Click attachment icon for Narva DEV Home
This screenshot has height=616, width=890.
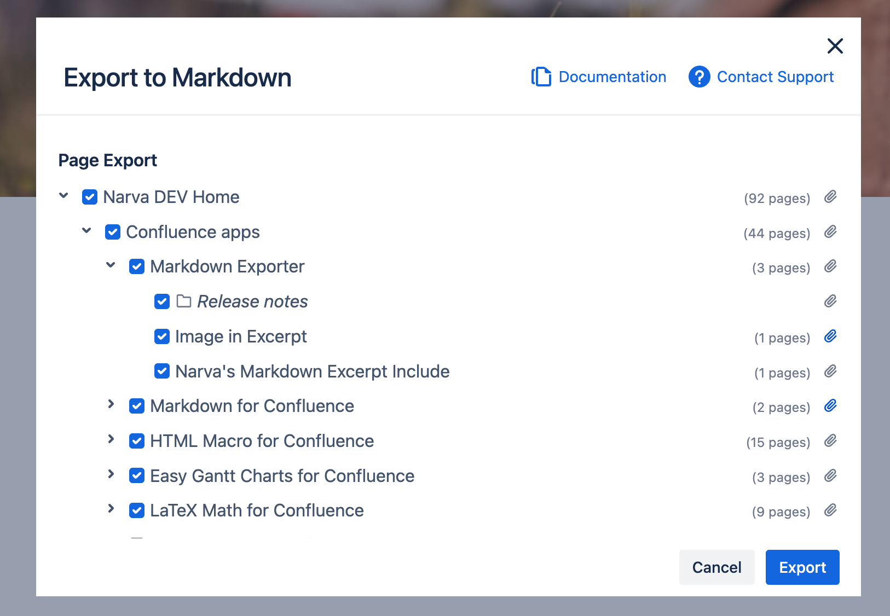(830, 197)
